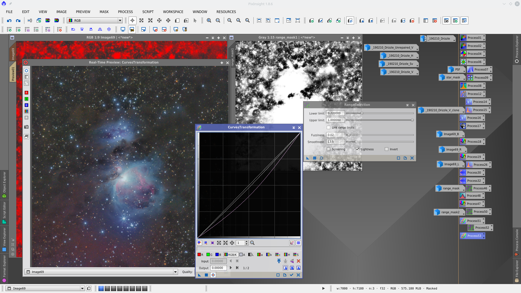Click the camera icon in preview sidebar
The image size is (521, 293).
click(26, 127)
